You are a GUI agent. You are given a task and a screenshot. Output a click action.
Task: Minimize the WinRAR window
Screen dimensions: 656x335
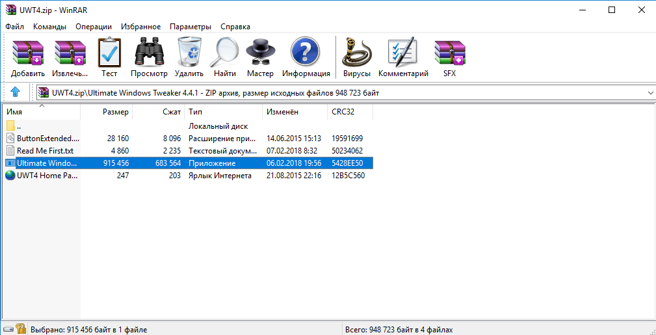coord(583,10)
